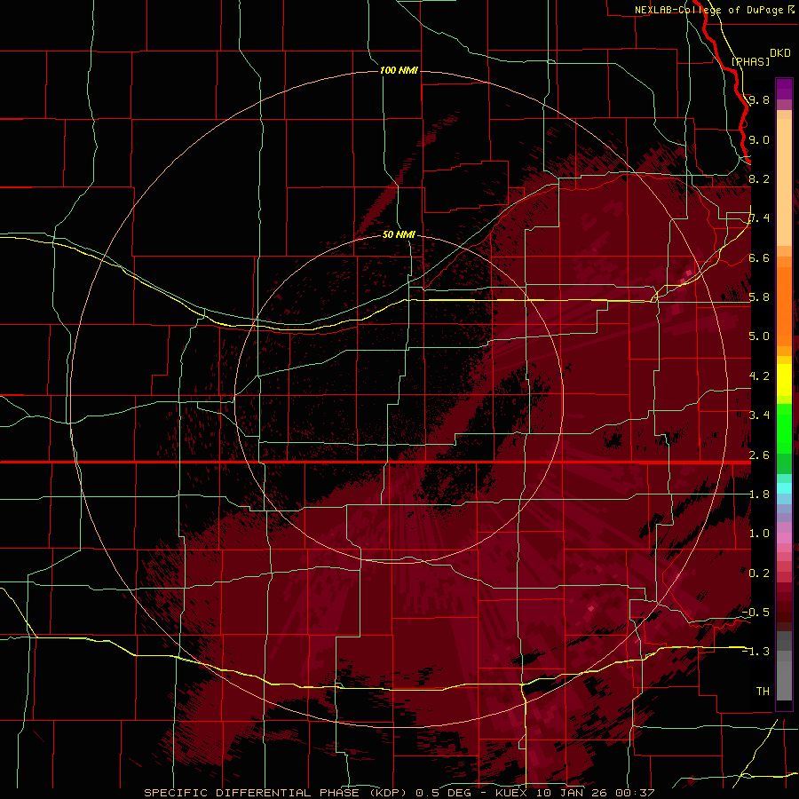
Task: Select the purple top segment of color bar
Action: click(784, 89)
